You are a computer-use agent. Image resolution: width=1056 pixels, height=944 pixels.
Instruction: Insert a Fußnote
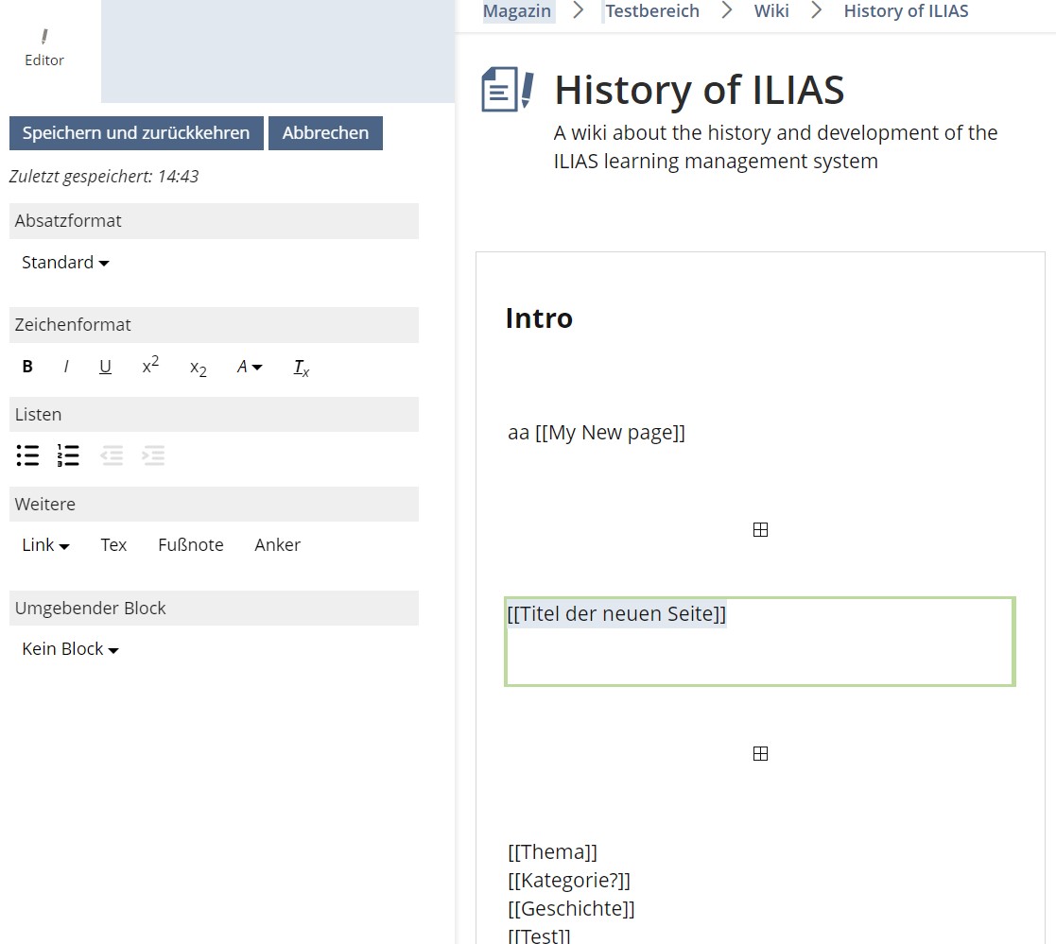tap(191, 545)
